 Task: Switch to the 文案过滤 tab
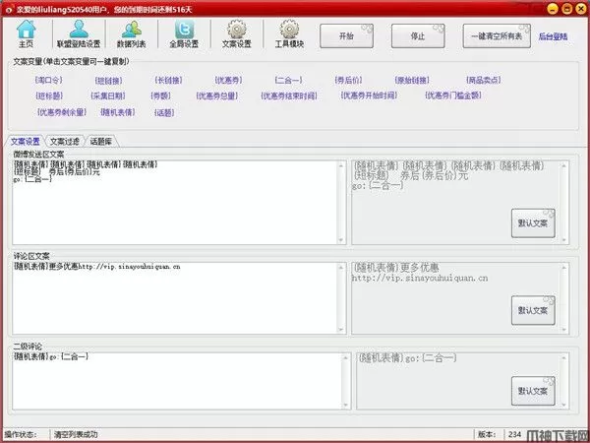click(x=65, y=141)
